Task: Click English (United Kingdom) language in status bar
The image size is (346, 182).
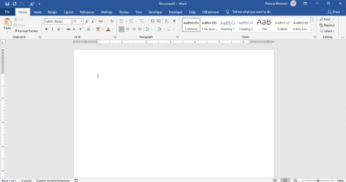Action: point(53,181)
